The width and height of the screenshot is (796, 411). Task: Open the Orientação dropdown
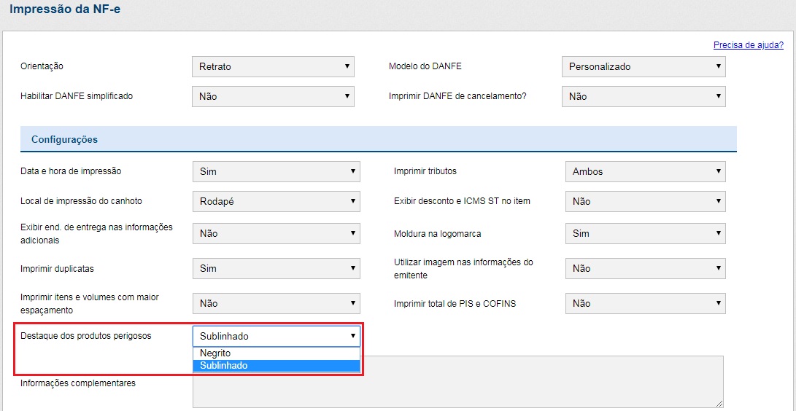pyautogui.click(x=273, y=66)
